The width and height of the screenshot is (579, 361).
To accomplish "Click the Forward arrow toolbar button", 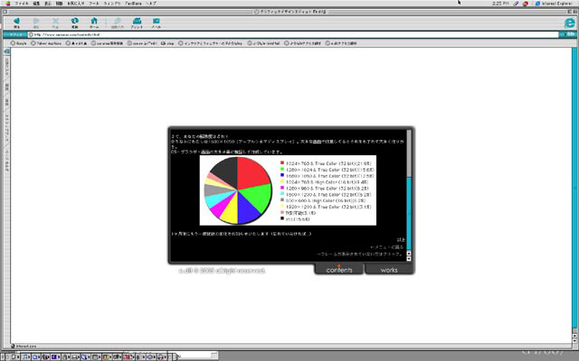I will coord(36,23).
